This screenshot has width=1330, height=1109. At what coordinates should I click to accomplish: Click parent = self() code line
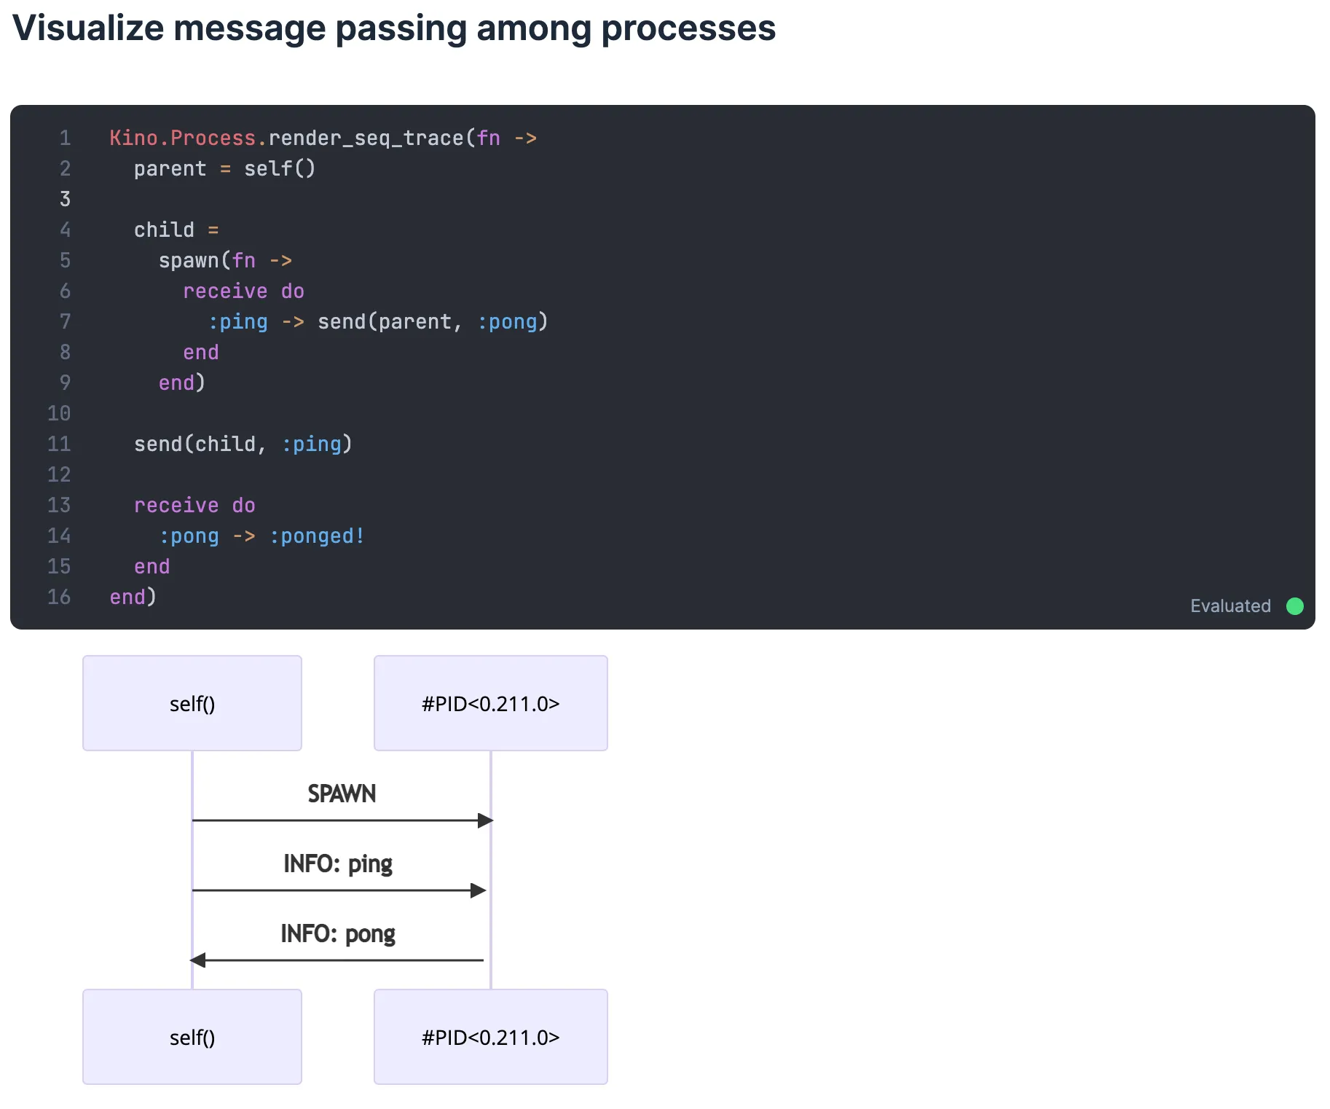[224, 168]
